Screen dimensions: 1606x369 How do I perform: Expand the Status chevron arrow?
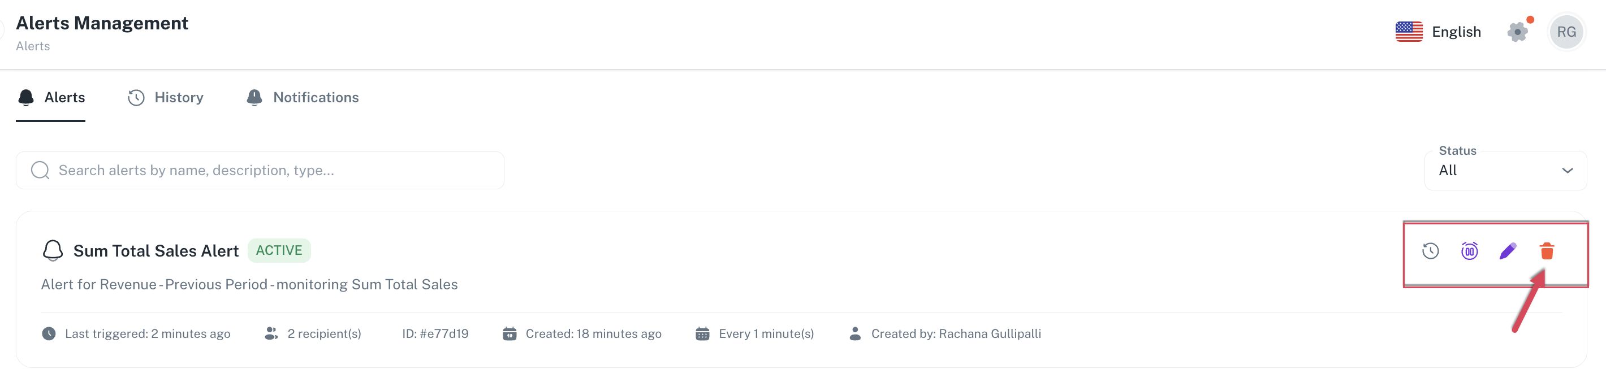pos(1567,170)
